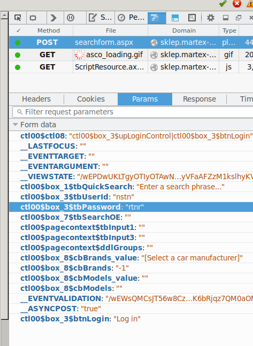Select the pagecontext$ddlGroups parameter
Image resolution: width=253 pixels, height=346 pixels.
click(131, 248)
